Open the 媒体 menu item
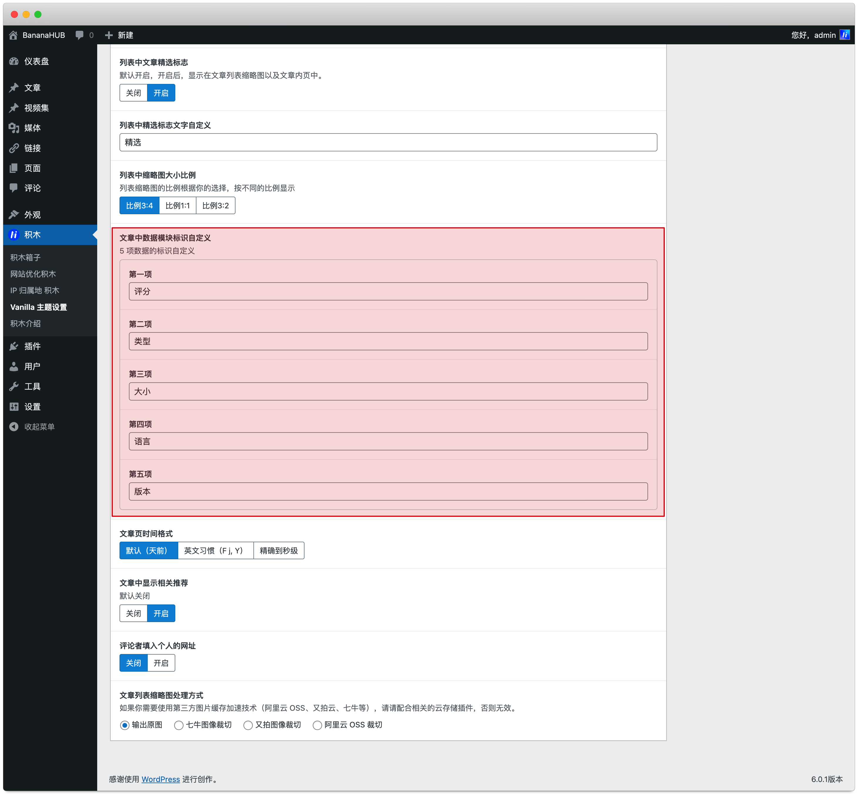 click(50, 128)
